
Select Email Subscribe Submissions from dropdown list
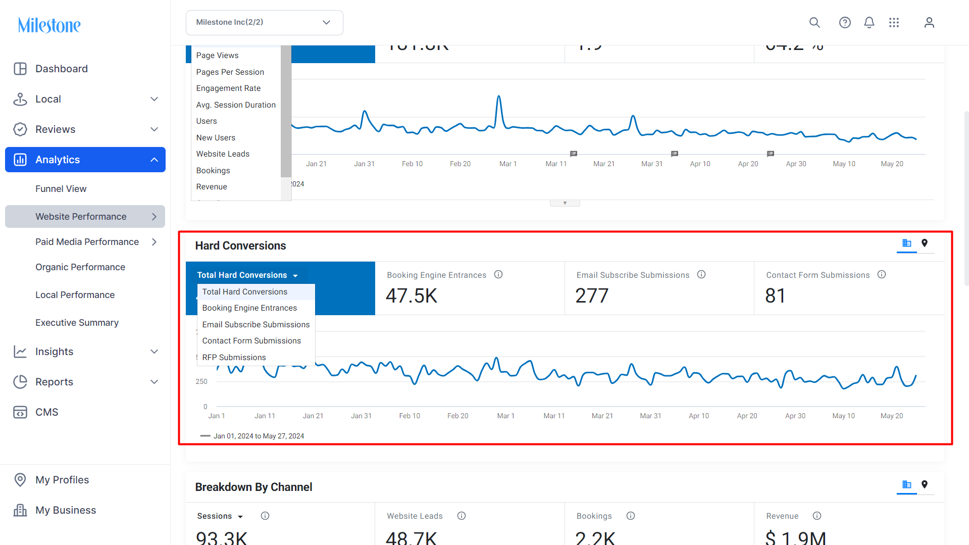pyautogui.click(x=256, y=325)
